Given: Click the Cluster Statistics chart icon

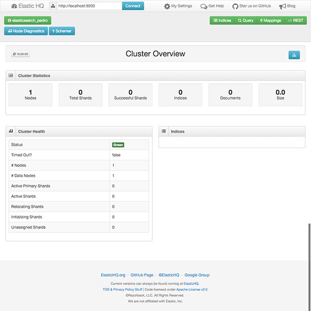Looking at the screenshot, I should coord(11,76).
